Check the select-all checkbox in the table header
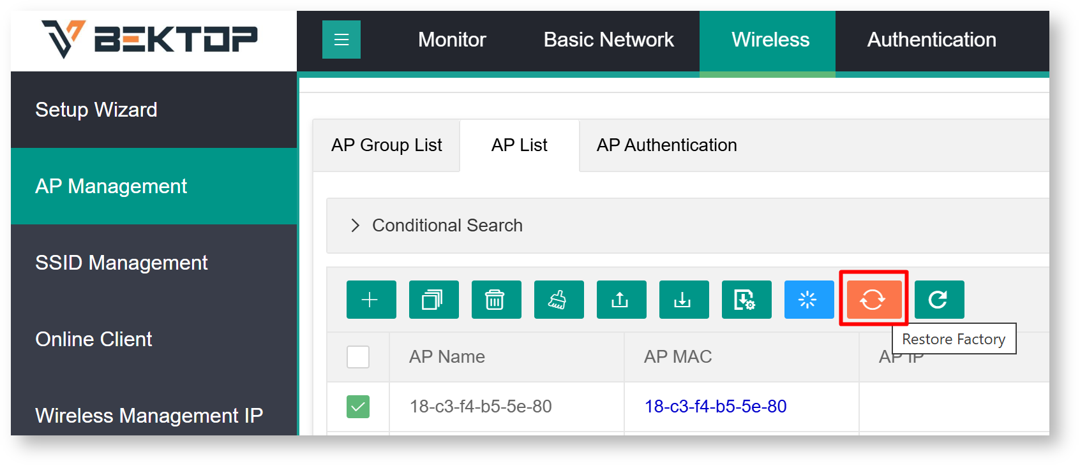 pos(358,357)
